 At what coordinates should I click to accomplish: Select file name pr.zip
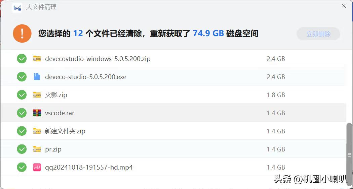pyautogui.click(x=53, y=149)
